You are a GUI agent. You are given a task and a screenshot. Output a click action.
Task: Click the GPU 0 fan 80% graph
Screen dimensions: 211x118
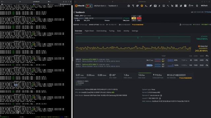pyautogui.click(x=170, y=60)
